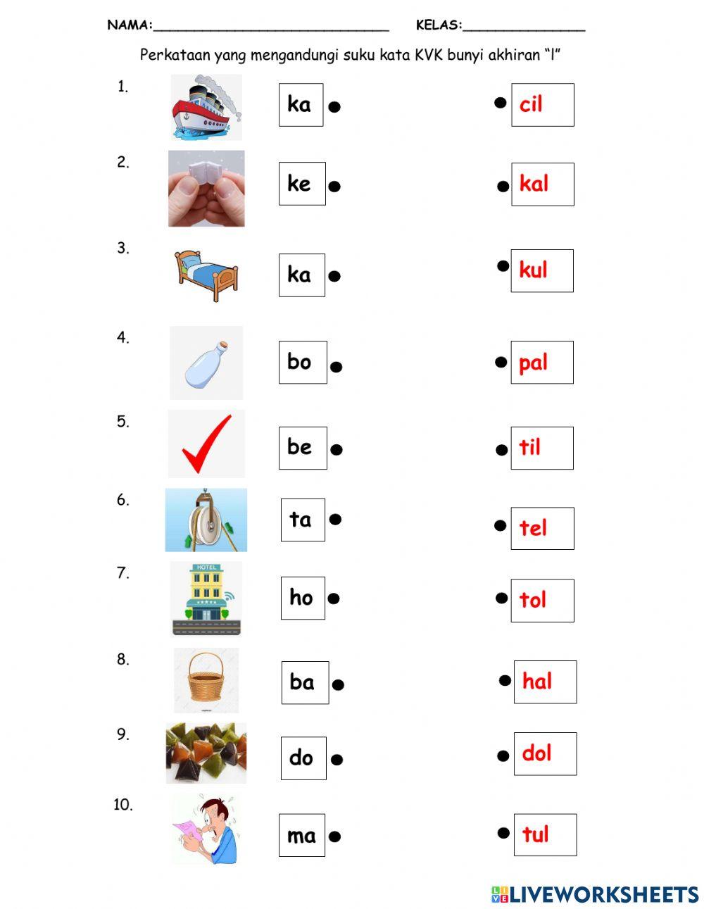The width and height of the screenshot is (704, 909).
Task: Click the 'ho' syllable box
Action: point(303,598)
